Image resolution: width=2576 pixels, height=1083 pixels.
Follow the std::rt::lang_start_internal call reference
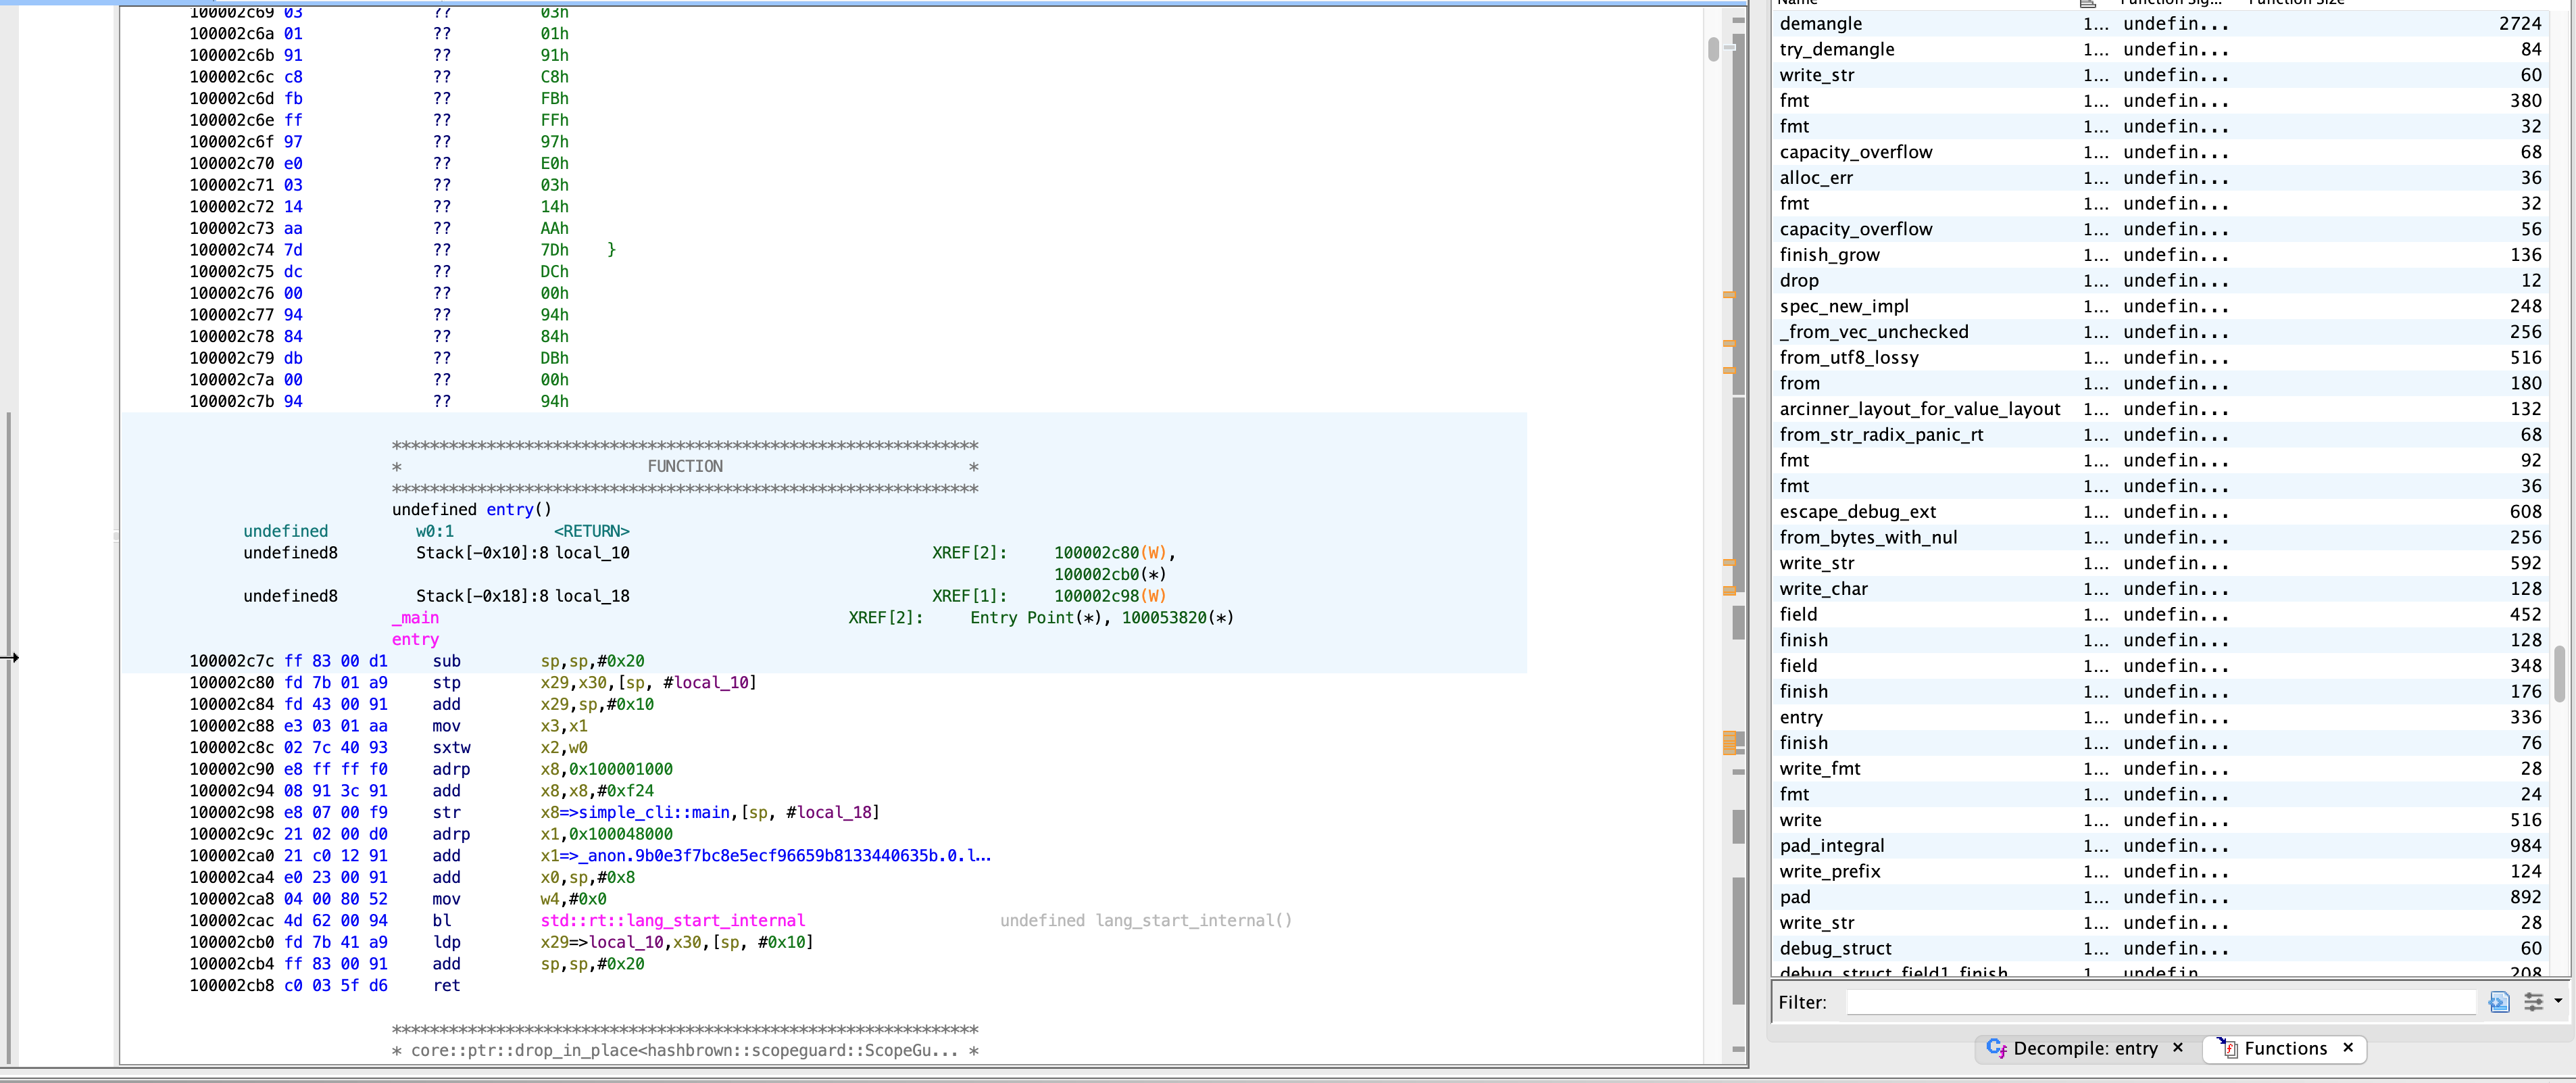pos(672,920)
